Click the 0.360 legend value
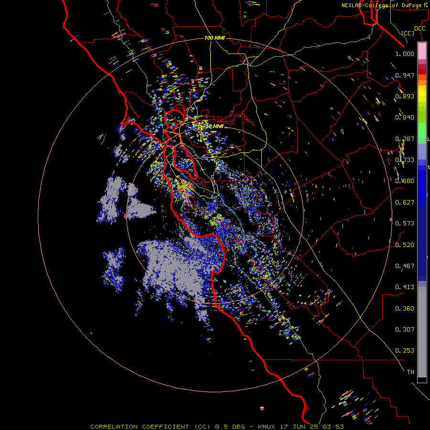Viewport: 430px width, 430px height. (405, 308)
